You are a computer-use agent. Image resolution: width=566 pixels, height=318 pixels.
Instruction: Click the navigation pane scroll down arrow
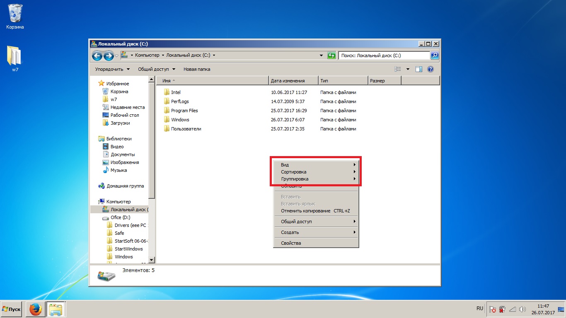click(x=151, y=260)
